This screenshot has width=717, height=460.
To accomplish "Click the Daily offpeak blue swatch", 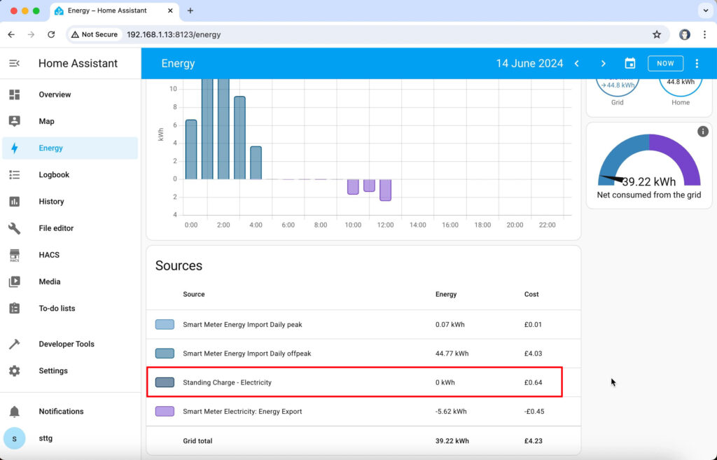I will click(165, 354).
